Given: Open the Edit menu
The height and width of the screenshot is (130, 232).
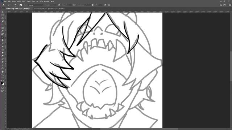Looking at the screenshot, I should click(x=9, y=1).
